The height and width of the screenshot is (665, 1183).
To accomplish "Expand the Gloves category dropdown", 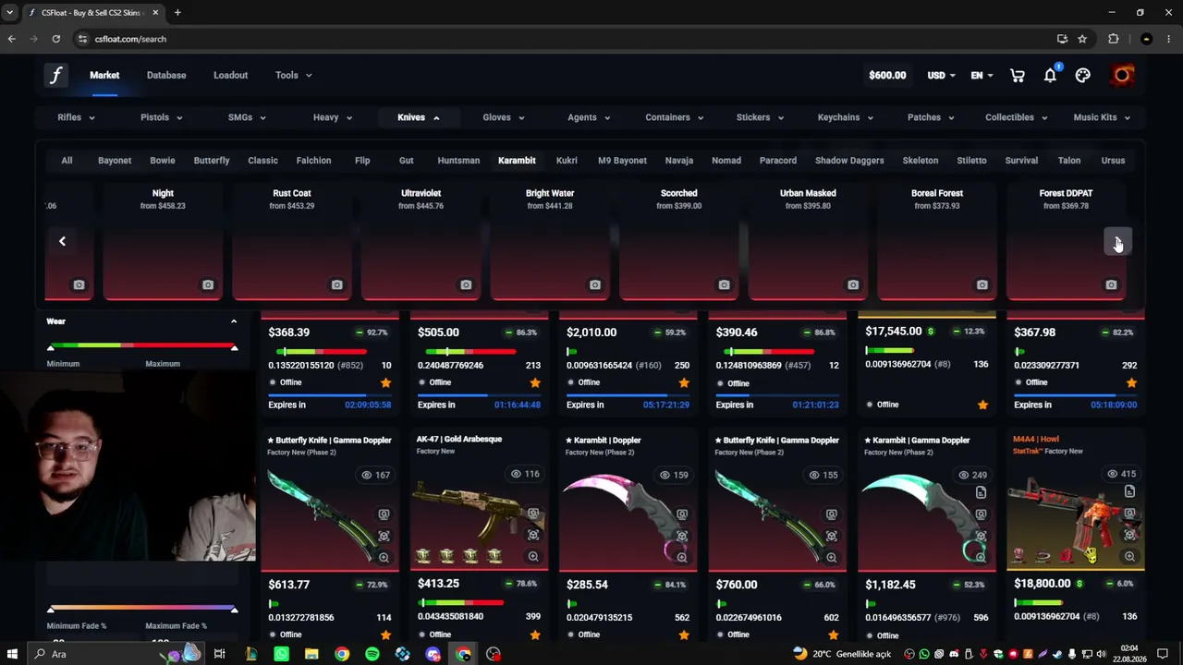I will [x=504, y=117].
